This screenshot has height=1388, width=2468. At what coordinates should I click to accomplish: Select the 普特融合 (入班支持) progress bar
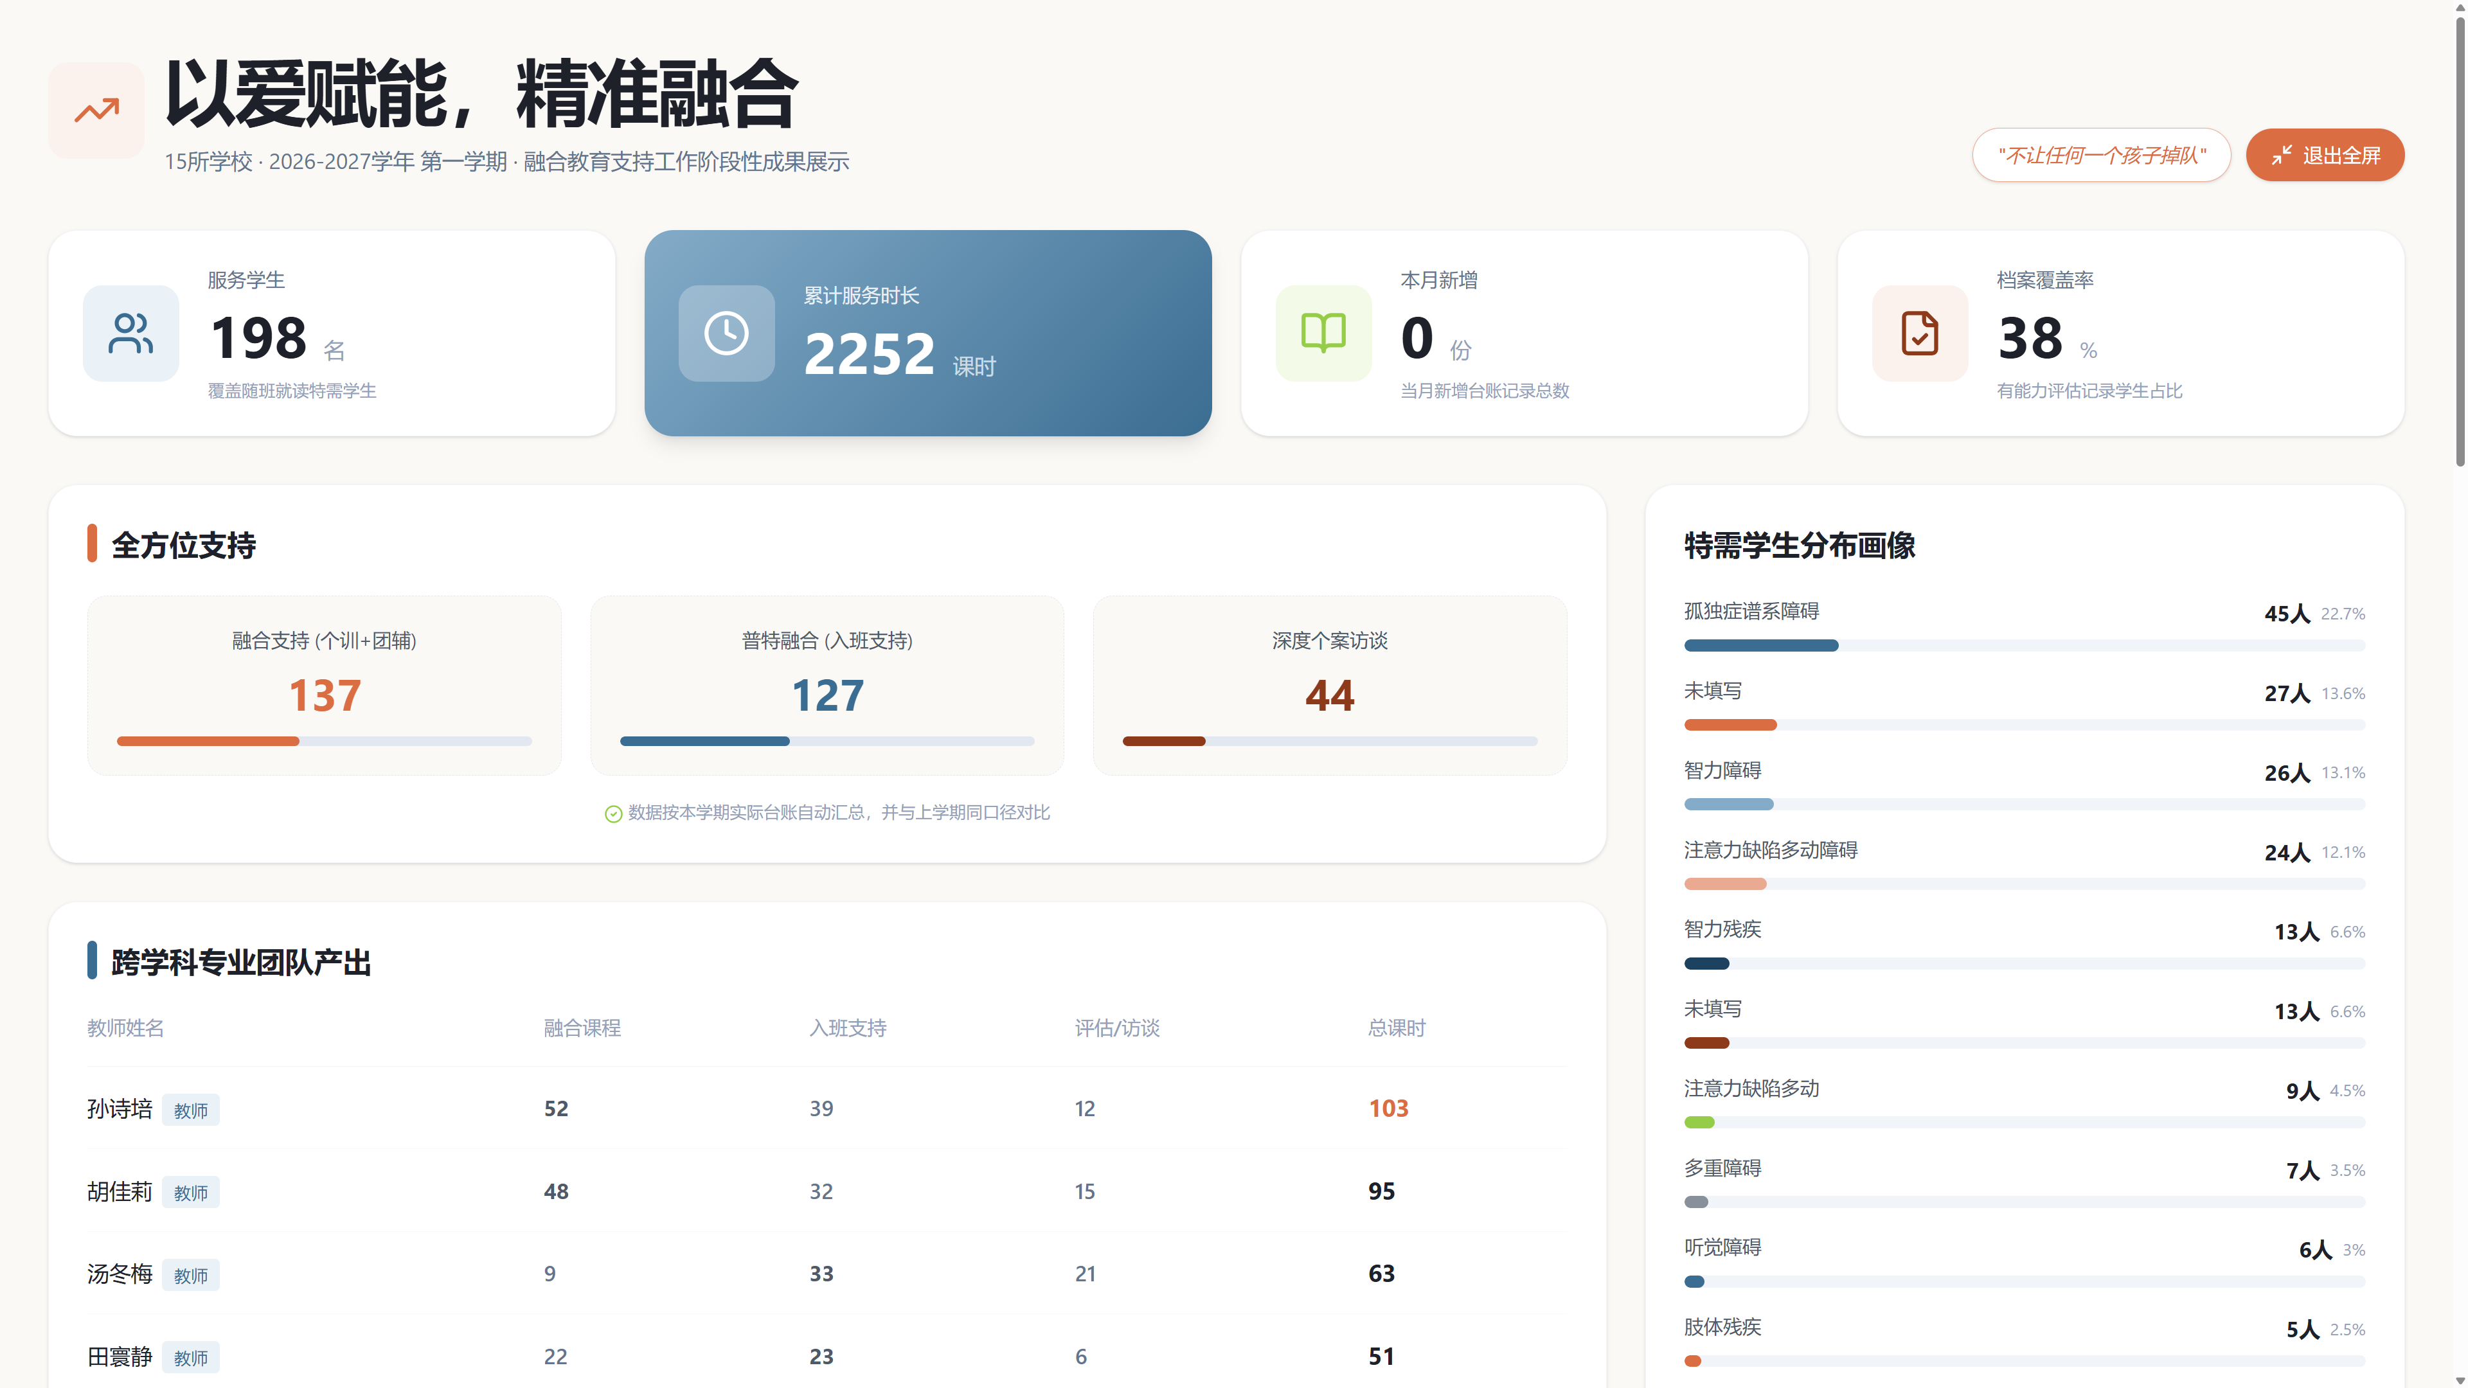pos(827,742)
